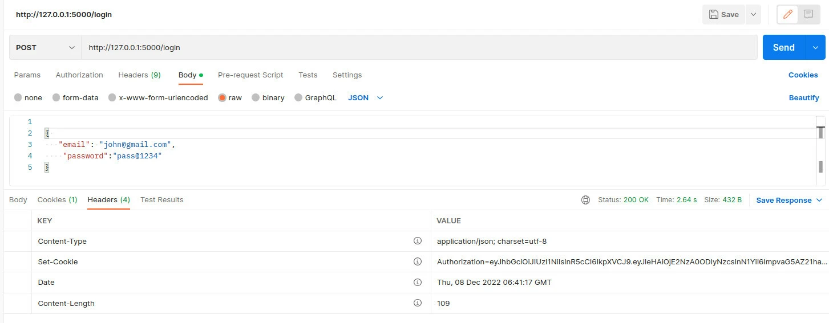Click the pencil edit icon
Image resolution: width=829 pixels, height=323 pixels.
(788, 15)
